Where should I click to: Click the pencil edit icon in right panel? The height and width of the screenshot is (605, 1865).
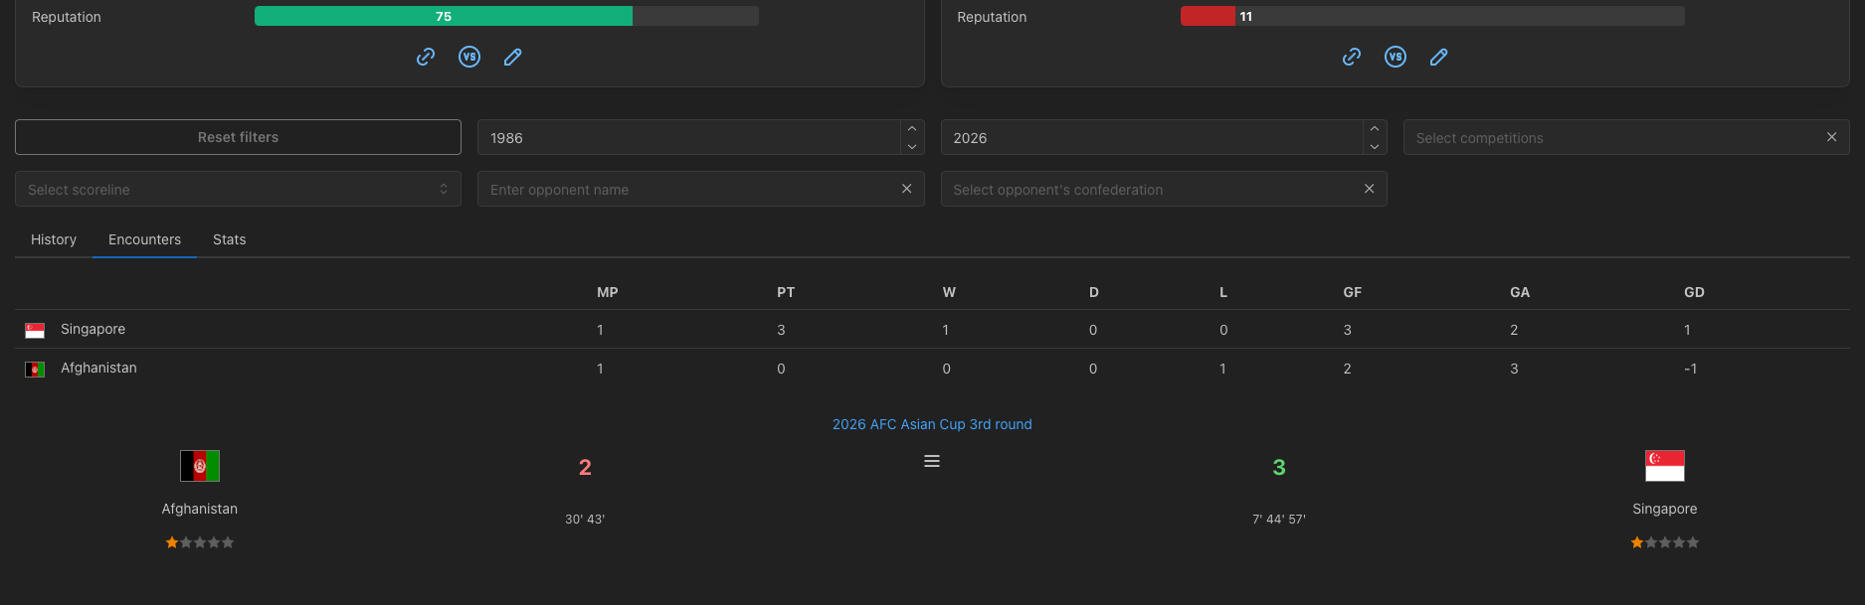click(x=1439, y=57)
